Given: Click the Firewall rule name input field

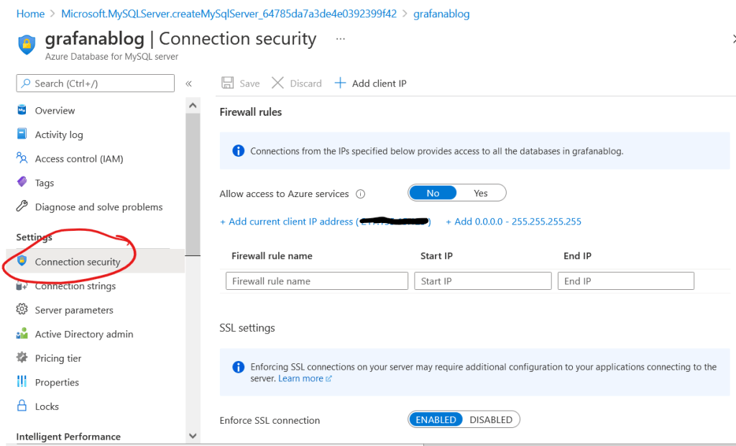Looking at the screenshot, I should [x=316, y=281].
